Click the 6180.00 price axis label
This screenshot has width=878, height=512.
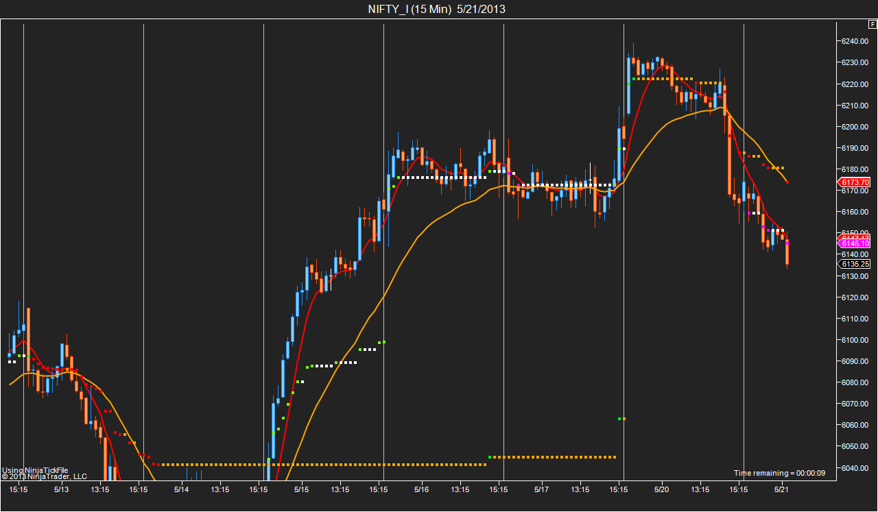857,169
